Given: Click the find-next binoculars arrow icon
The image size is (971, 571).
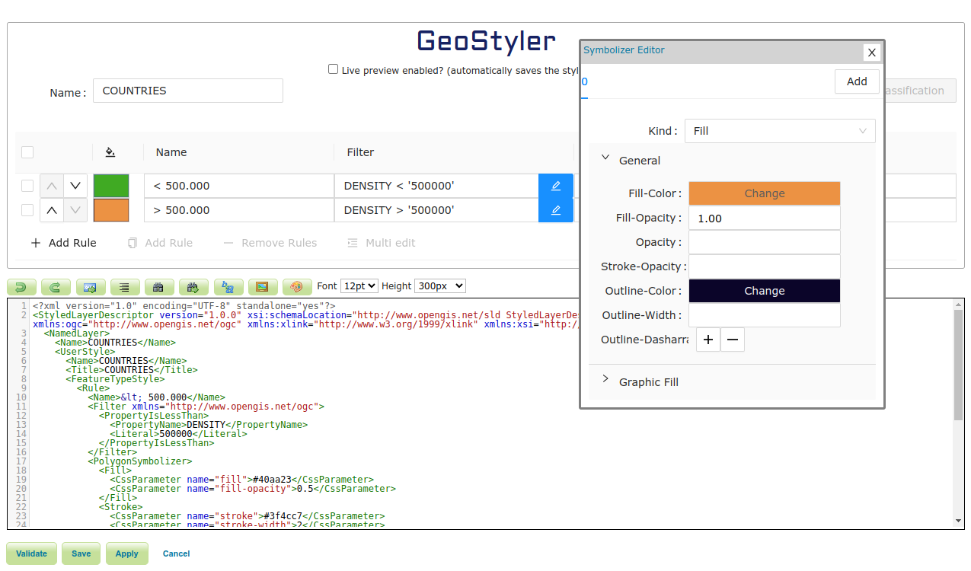Looking at the screenshot, I should tap(193, 287).
